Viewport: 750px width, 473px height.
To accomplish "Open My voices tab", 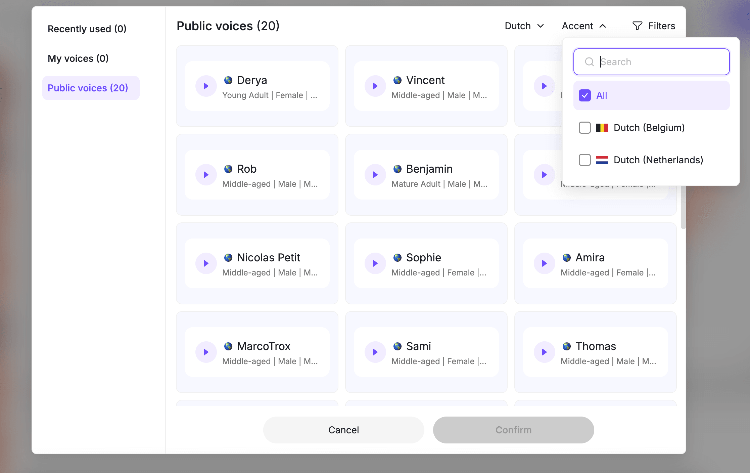I will (x=78, y=58).
